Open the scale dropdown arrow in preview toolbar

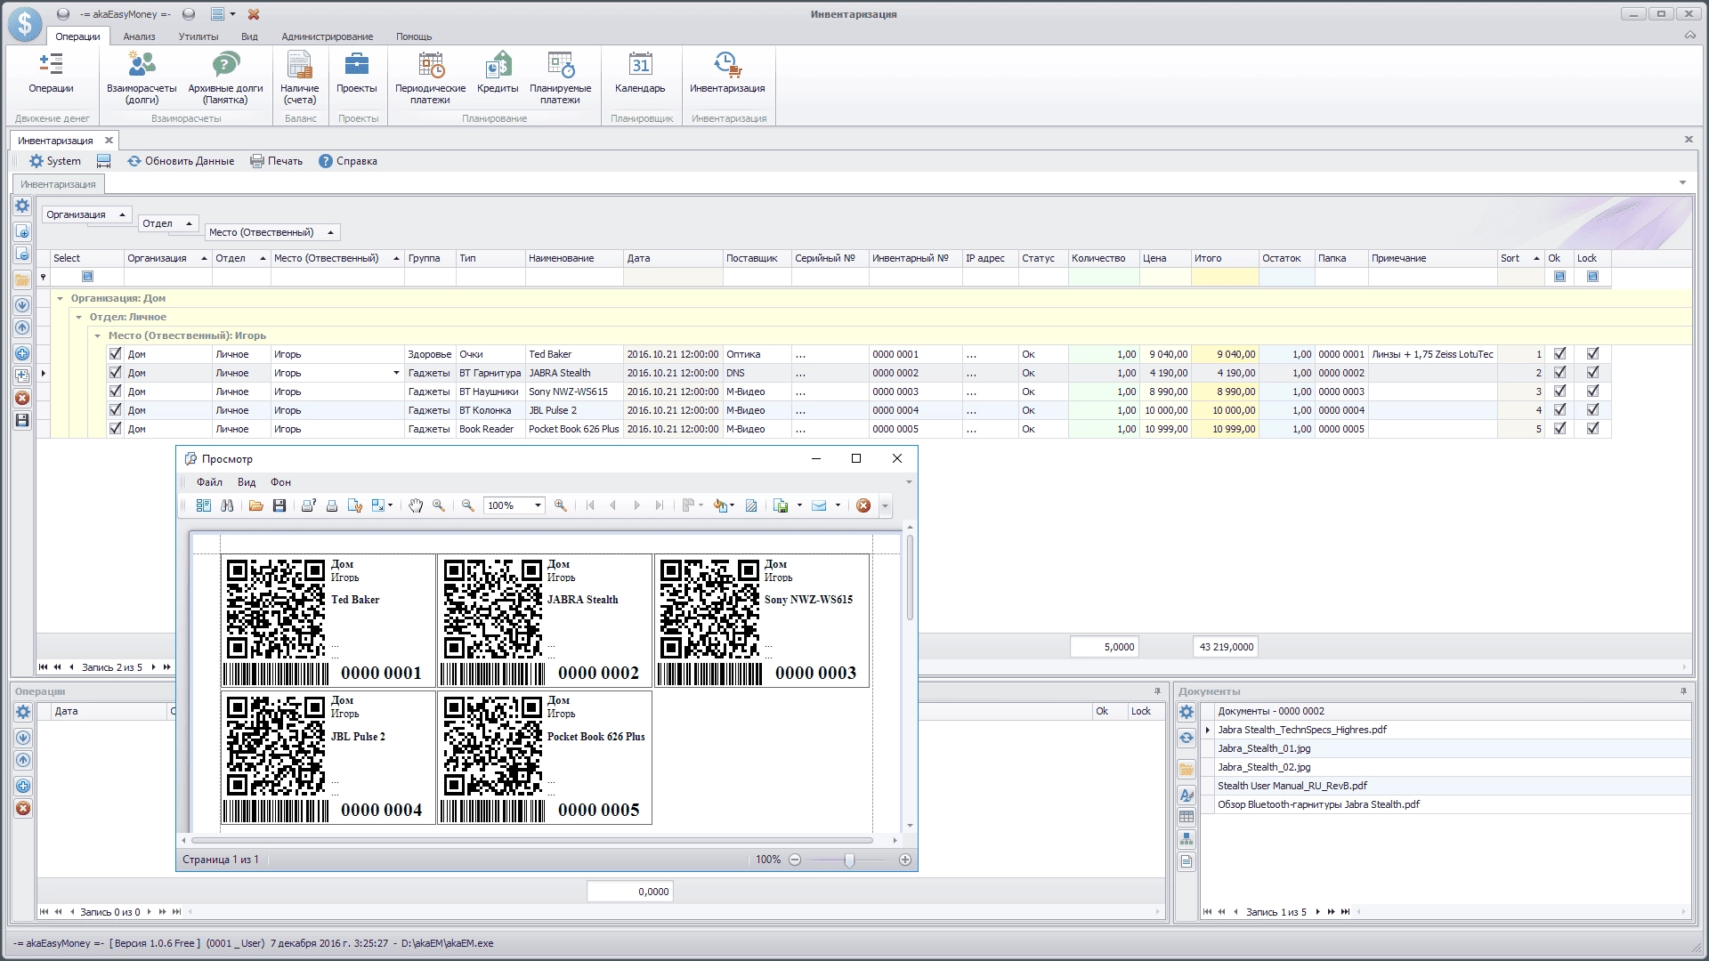tap(390, 505)
